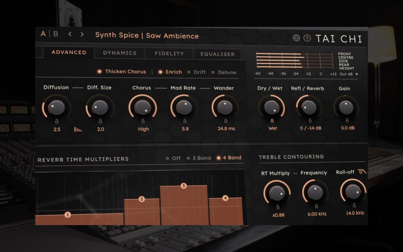Click the Roll-off value 14.0 kHz
This screenshot has height=252, width=403.
point(355,213)
